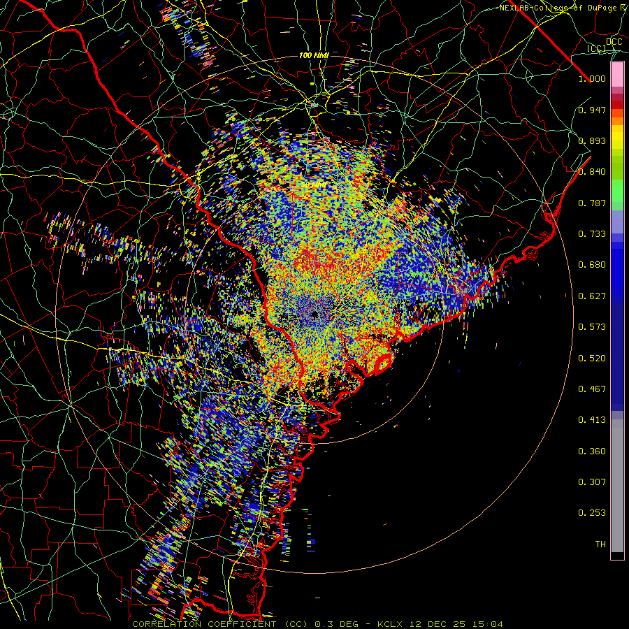Select the 0.520 legend value
This screenshot has height=629, width=629.
tap(592, 358)
